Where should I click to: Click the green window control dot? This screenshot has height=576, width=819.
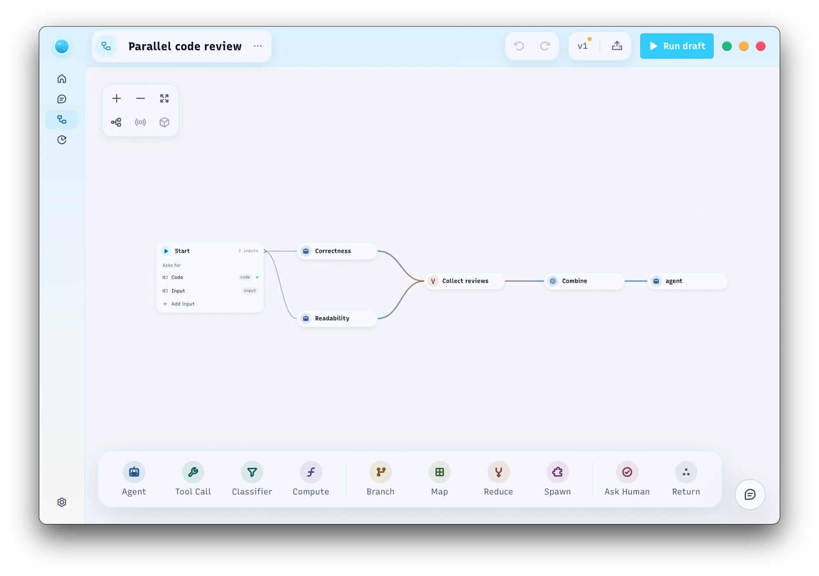point(727,46)
